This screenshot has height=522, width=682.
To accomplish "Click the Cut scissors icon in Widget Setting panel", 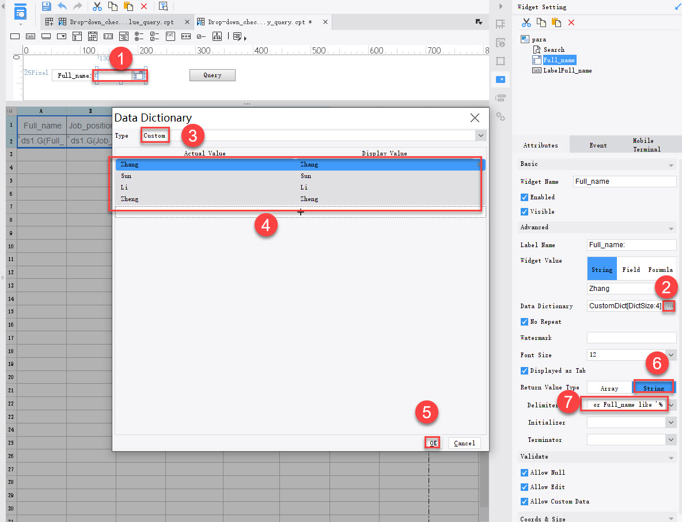I will point(526,22).
